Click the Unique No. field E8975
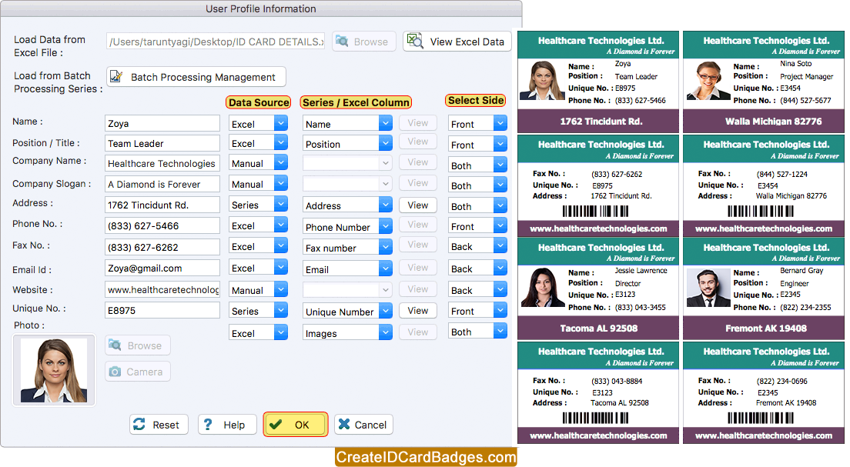 coord(162,310)
